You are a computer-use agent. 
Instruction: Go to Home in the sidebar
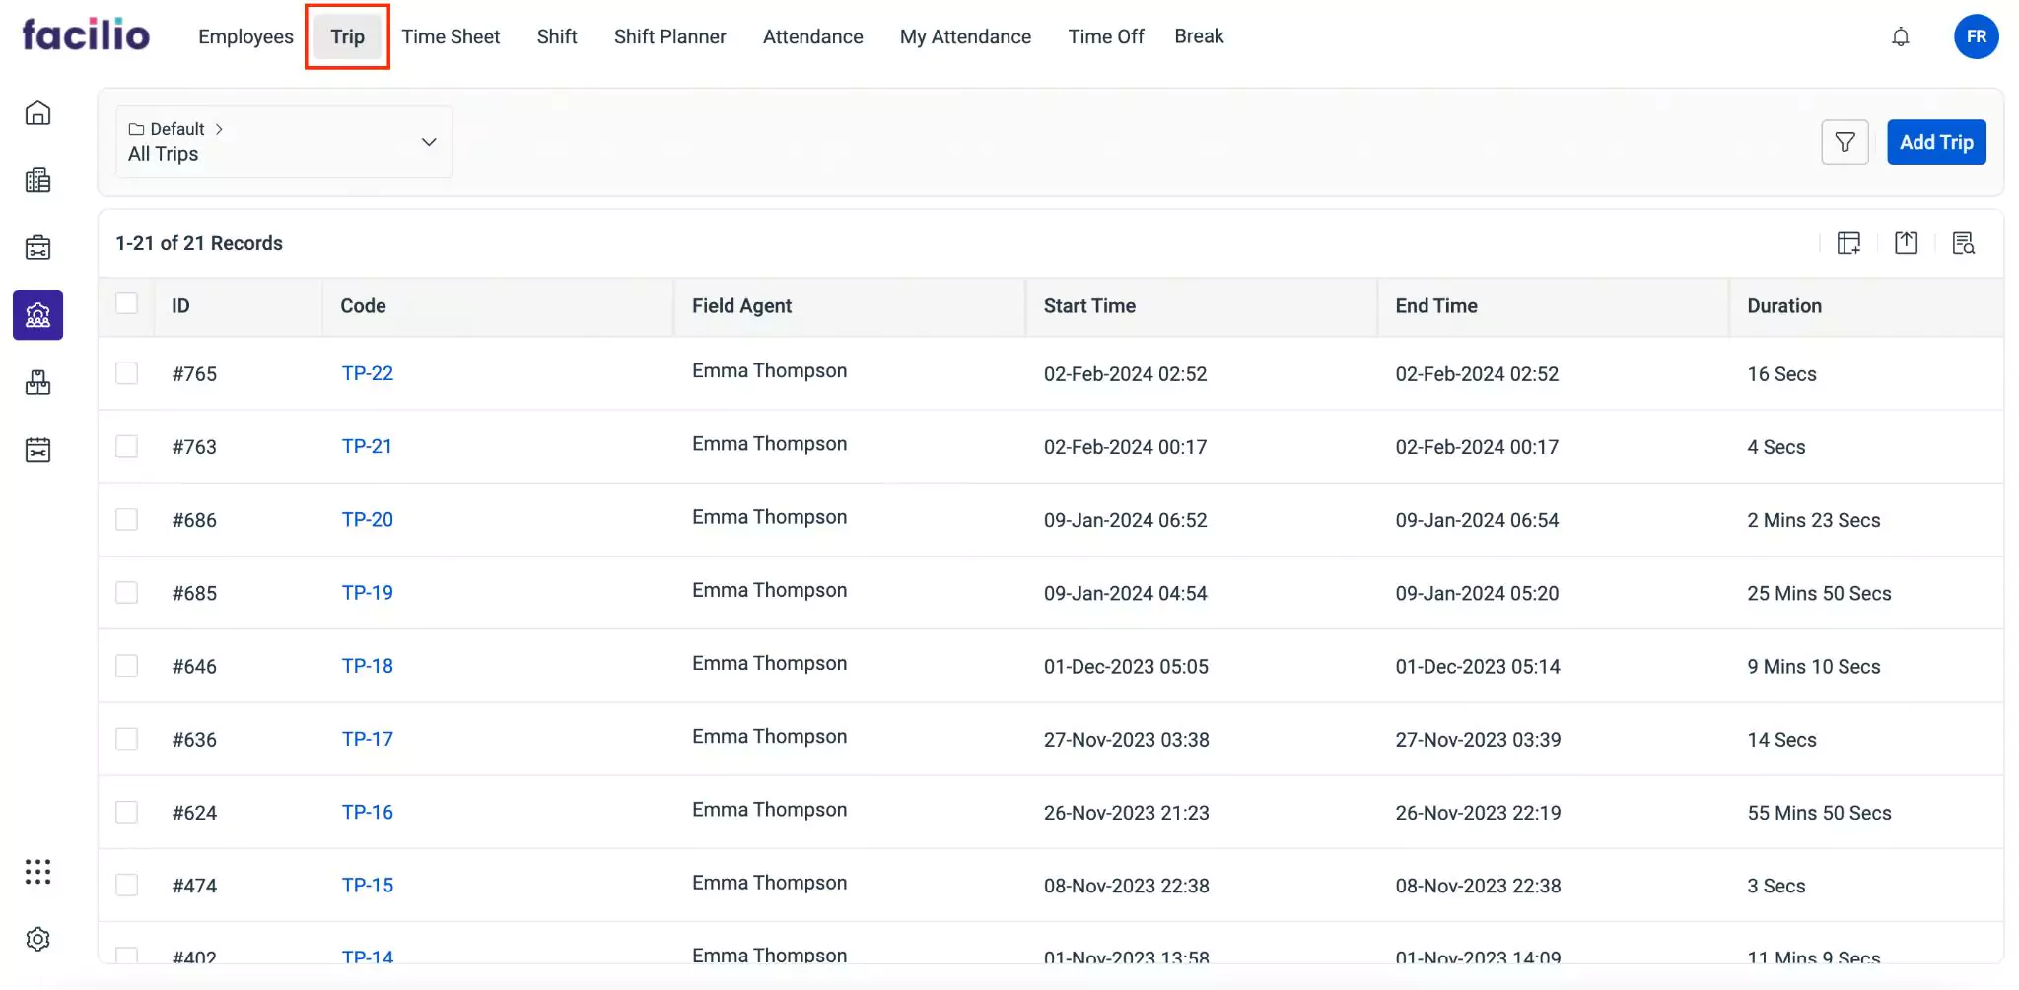click(37, 113)
